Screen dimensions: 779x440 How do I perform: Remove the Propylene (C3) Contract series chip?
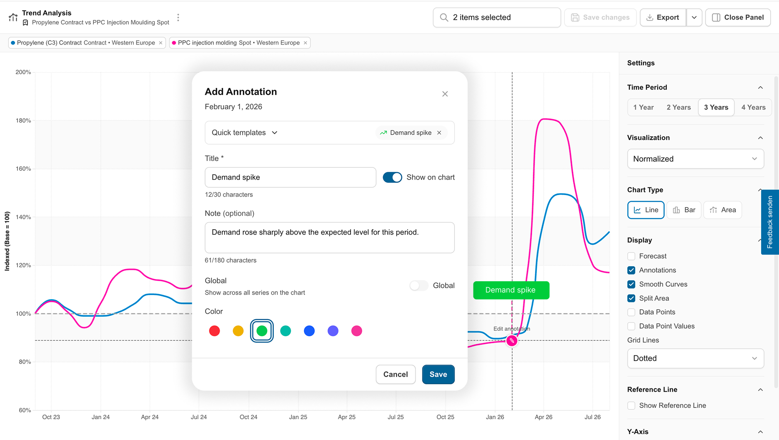point(161,43)
